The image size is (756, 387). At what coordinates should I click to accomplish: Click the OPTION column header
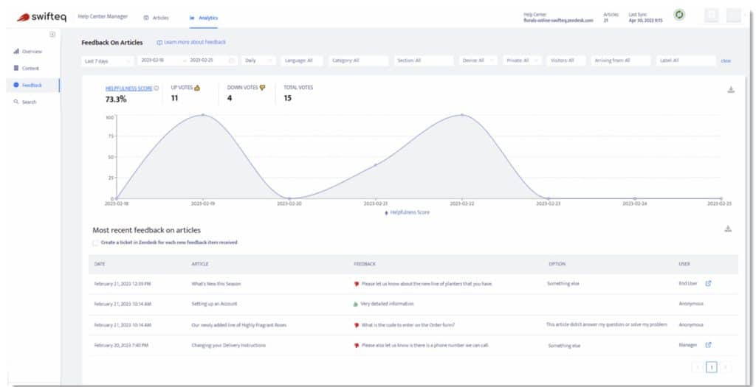pyautogui.click(x=557, y=264)
